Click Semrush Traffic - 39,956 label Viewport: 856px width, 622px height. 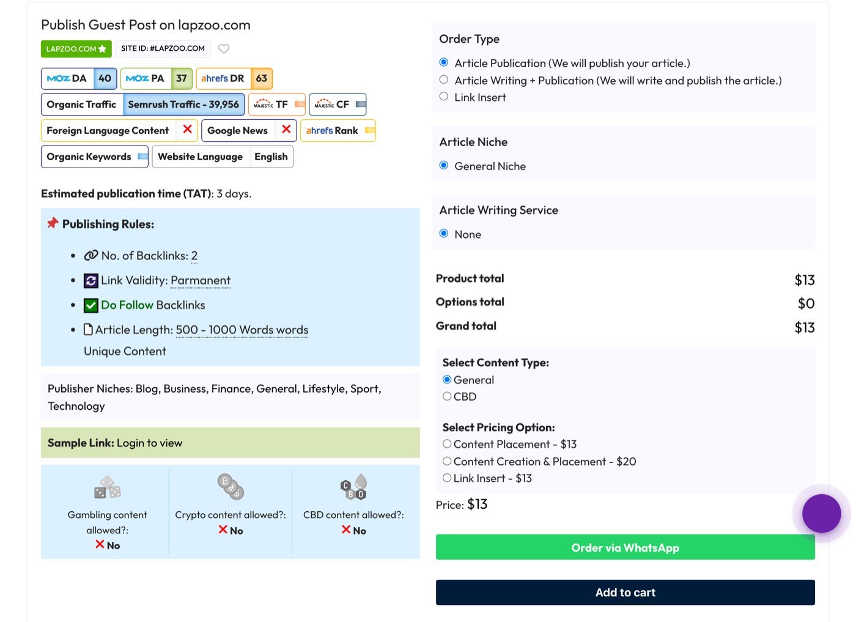183,105
